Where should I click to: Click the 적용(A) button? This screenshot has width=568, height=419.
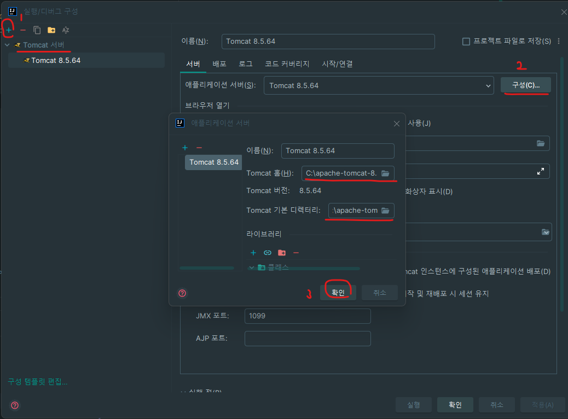543,405
